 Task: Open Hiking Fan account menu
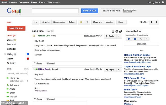point(154,2)
